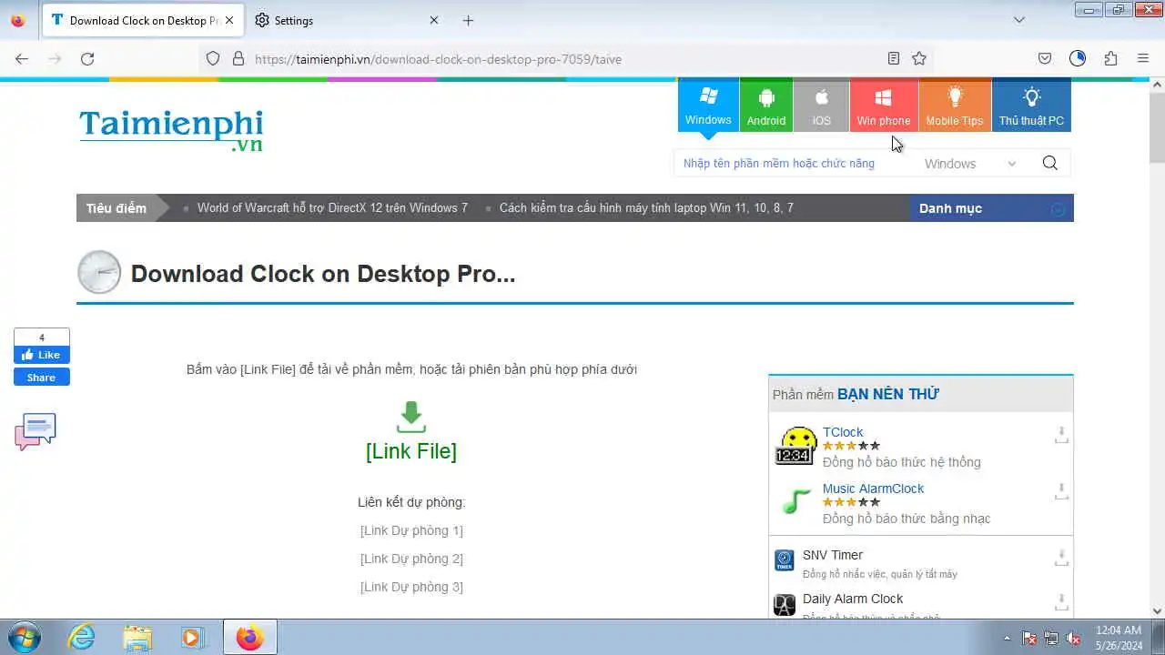
Task: Switch to the Settings tab
Action: (x=347, y=20)
